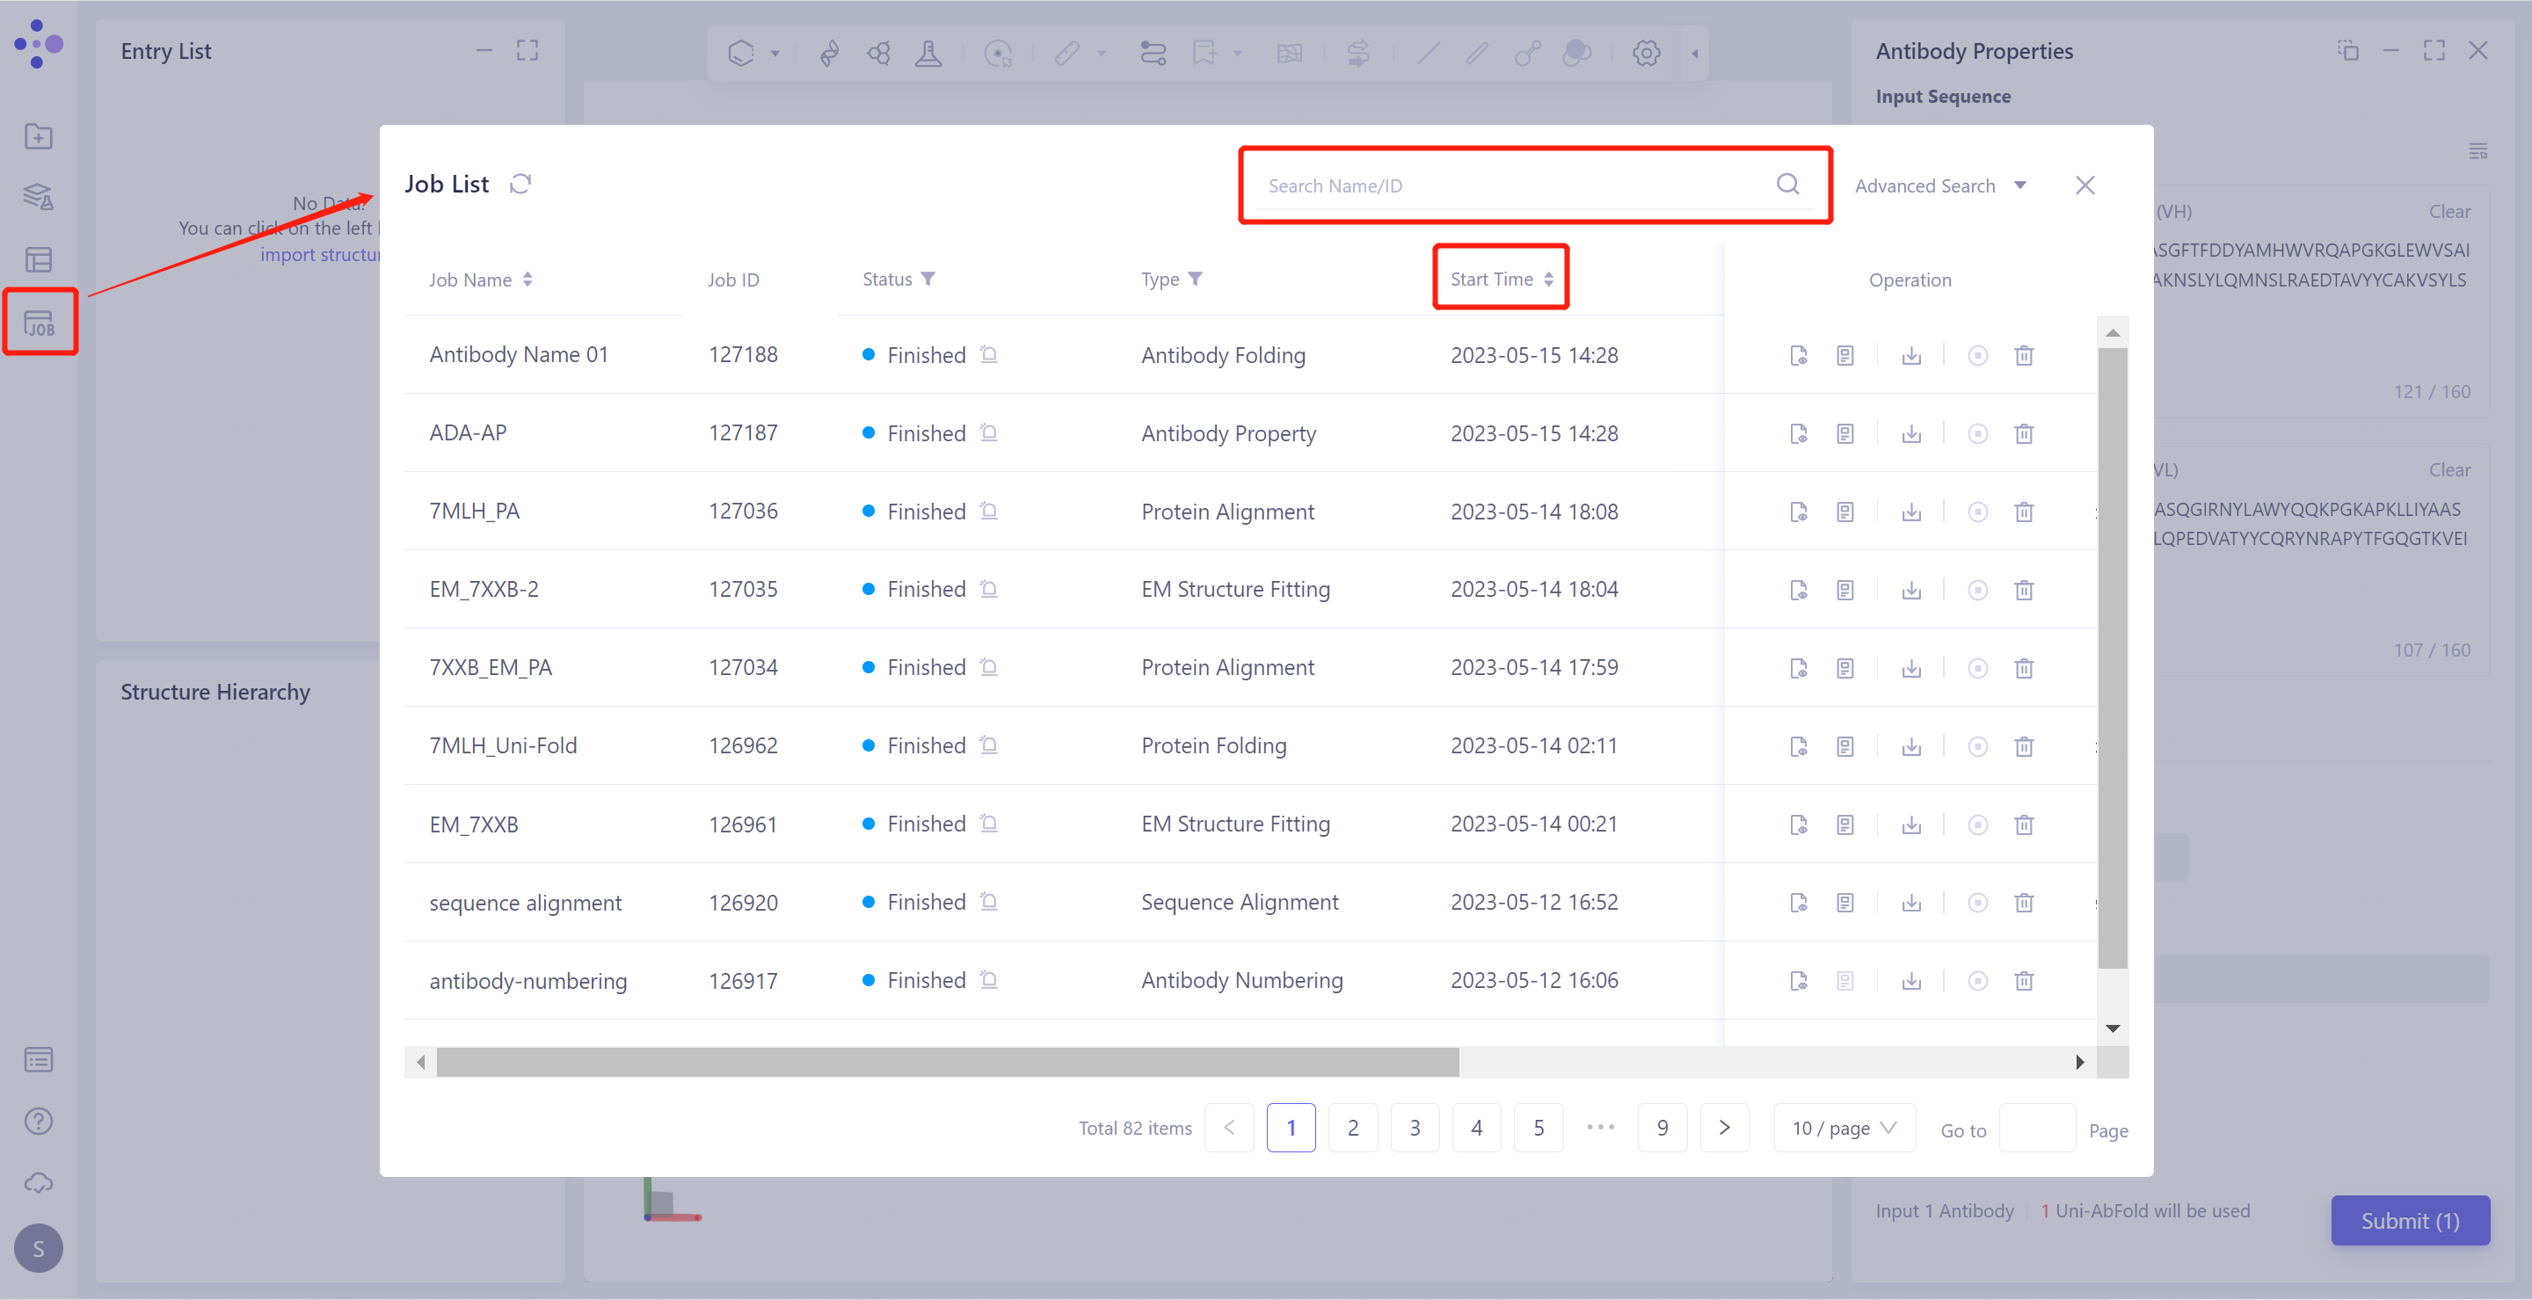Image resolution: width=2532 pixels, height=1300 pixels.
Task: Open the help icon in sidebar
Action: coord(39,1122)
